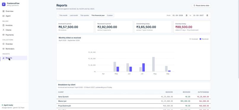Click the Meera Iyer client row
The height and width of the screenshot is (110, 239).
tap(133, 101)
